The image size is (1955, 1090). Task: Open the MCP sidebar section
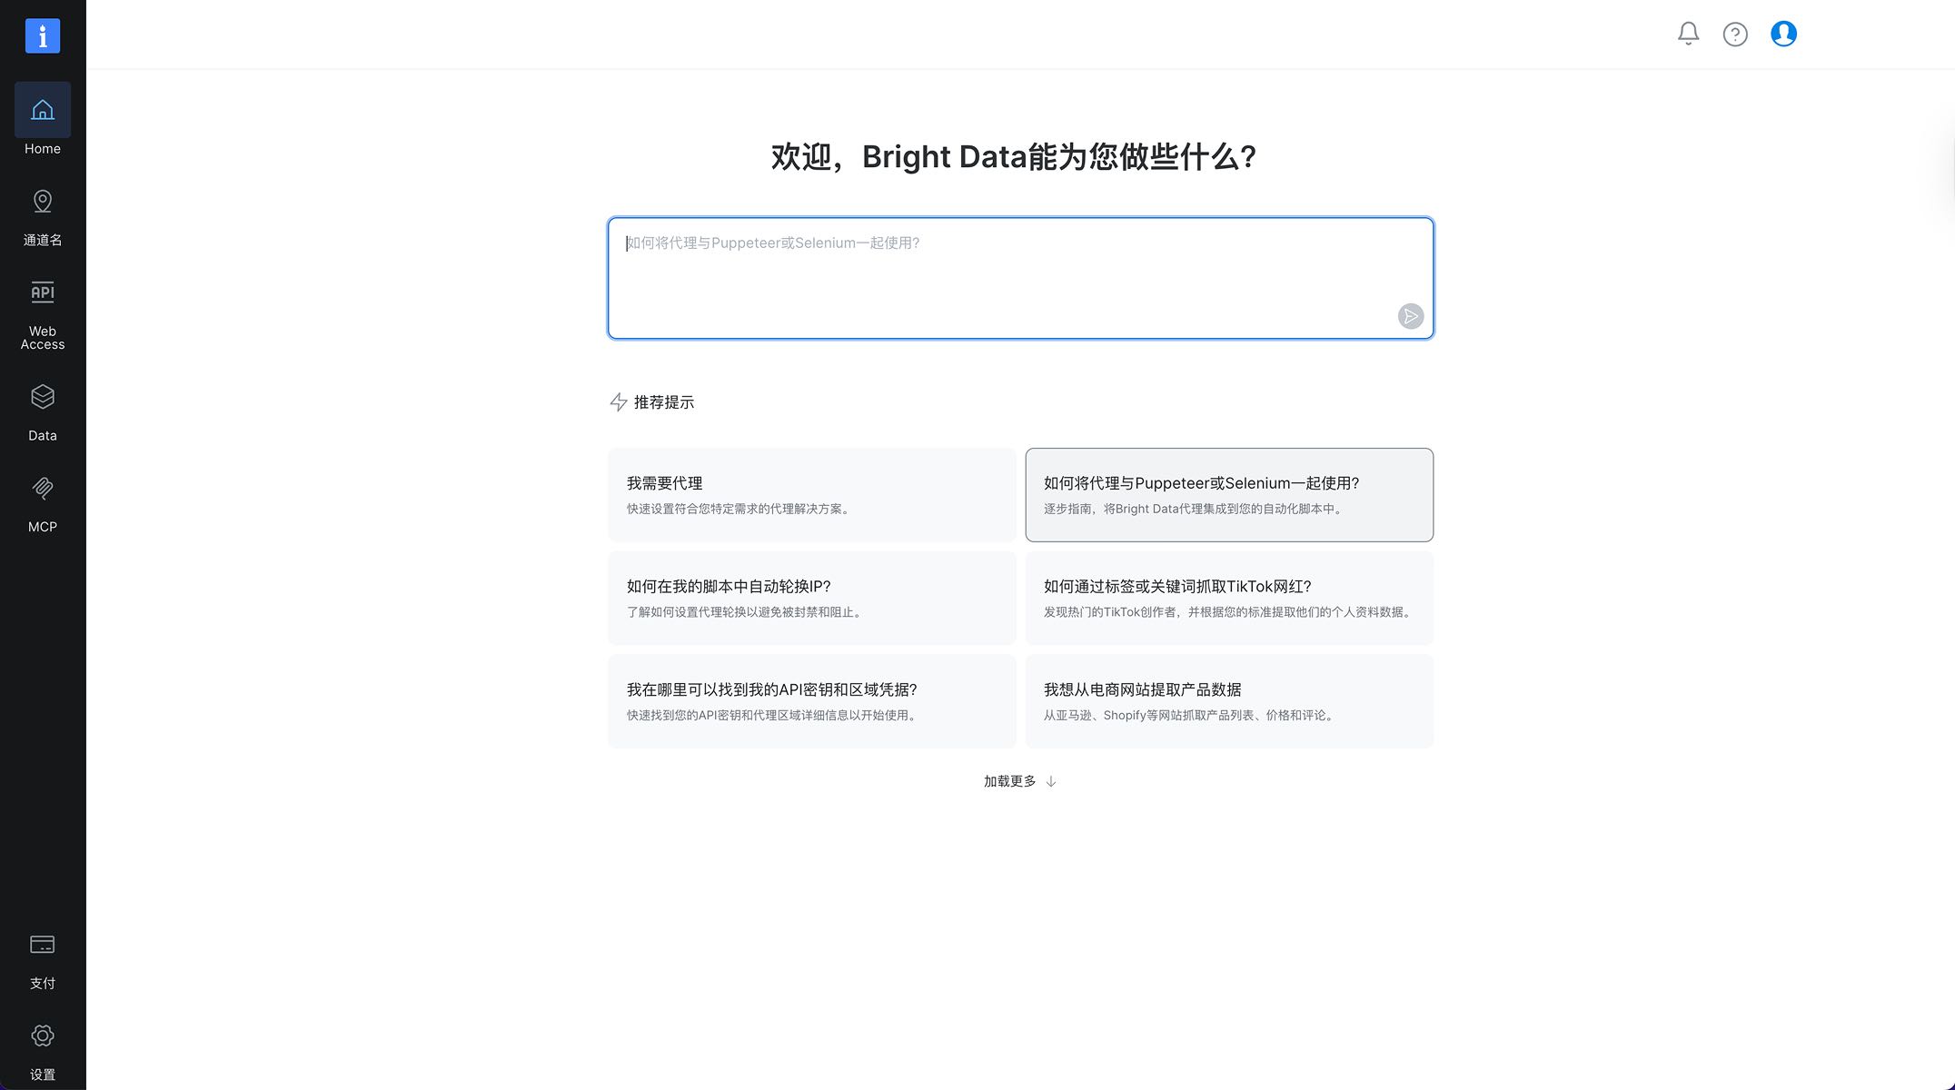(43, 504)
